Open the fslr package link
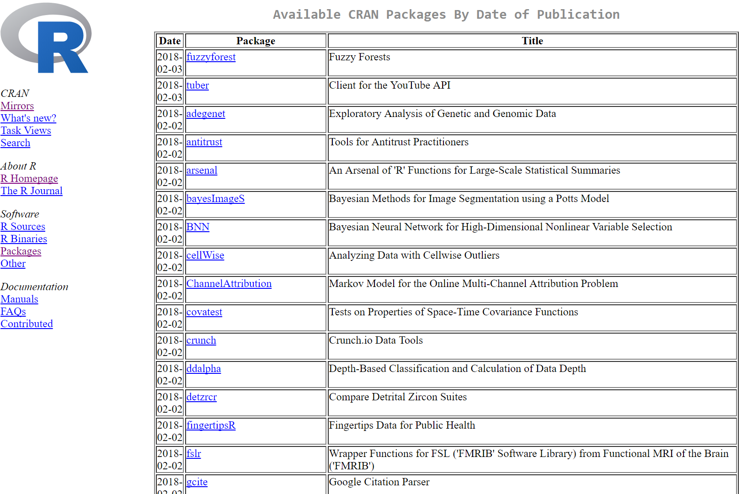This screenshot has width=742, height=494. [x=193, y=454]
